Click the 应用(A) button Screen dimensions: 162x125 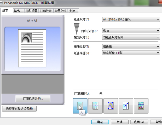[139, 122]
